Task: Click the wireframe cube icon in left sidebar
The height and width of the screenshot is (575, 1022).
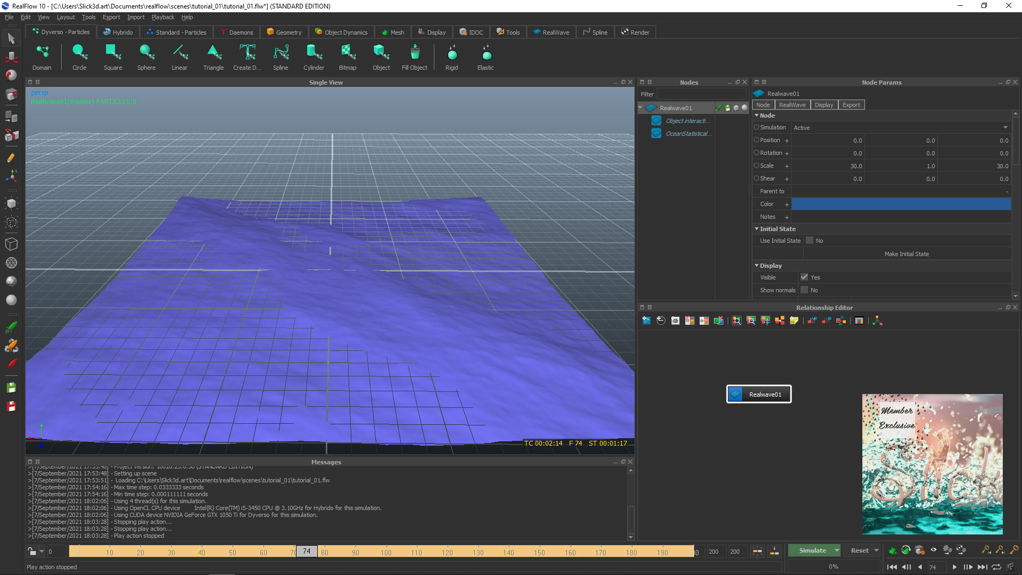Action: pyautogui.click(x=11, y=244)
